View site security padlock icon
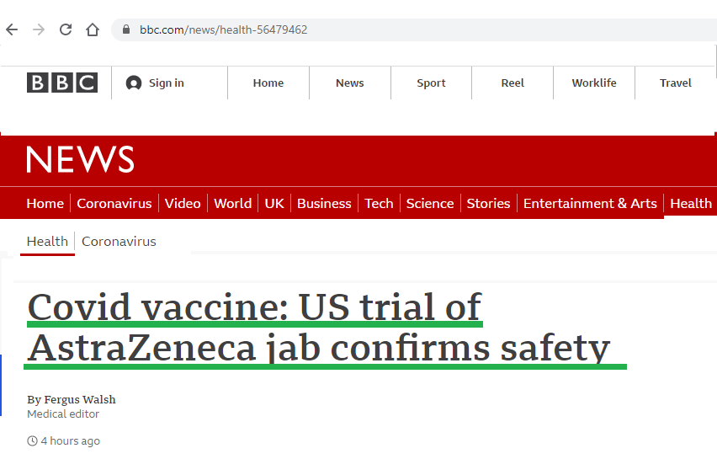The image size is (717, 475). tap(126, 29)
